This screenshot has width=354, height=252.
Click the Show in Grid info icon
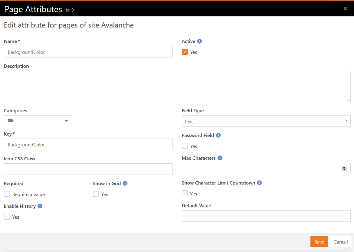pyautogui.click(x=125, y=183)
